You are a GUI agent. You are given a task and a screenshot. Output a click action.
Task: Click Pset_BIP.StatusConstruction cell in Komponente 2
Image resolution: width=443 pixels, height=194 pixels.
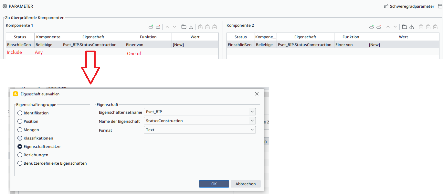coord(305,45)
